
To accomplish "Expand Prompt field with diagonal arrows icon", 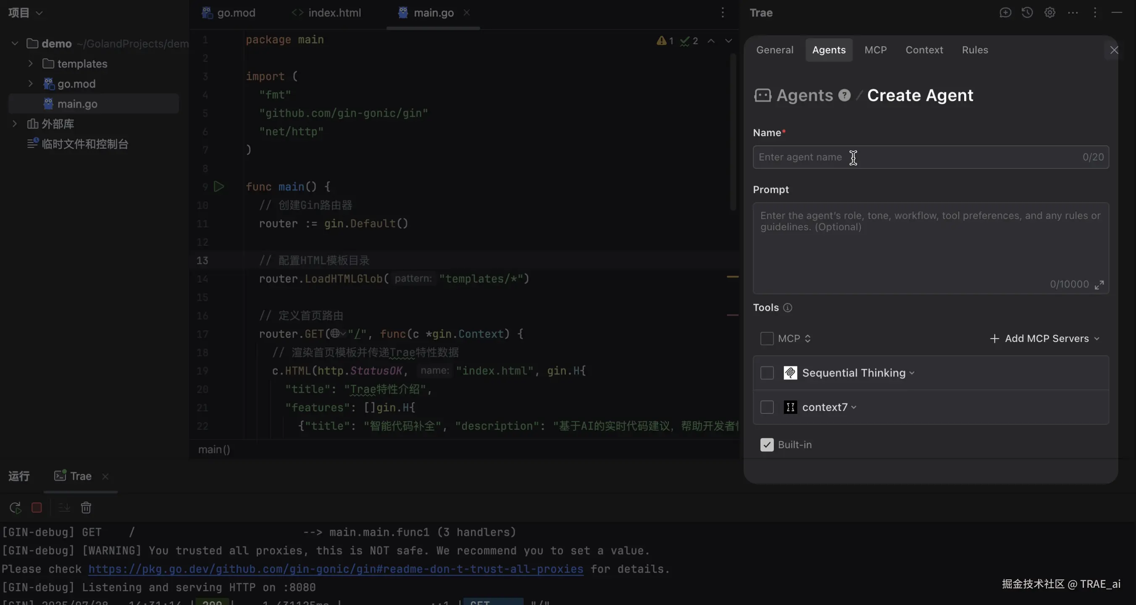I will [1099, 285].
